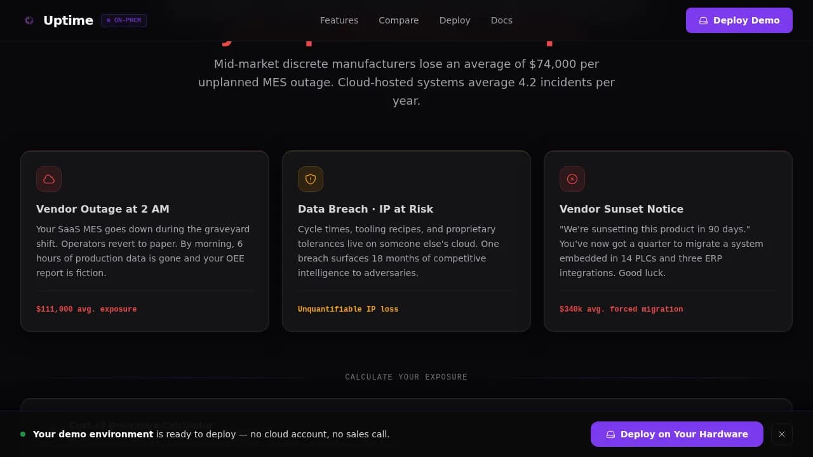Image resolution: width=813 pixels, height=457 pixels.
Task: Click the circled X icon on Vendor Sunset card
Action: pos(572,179)
